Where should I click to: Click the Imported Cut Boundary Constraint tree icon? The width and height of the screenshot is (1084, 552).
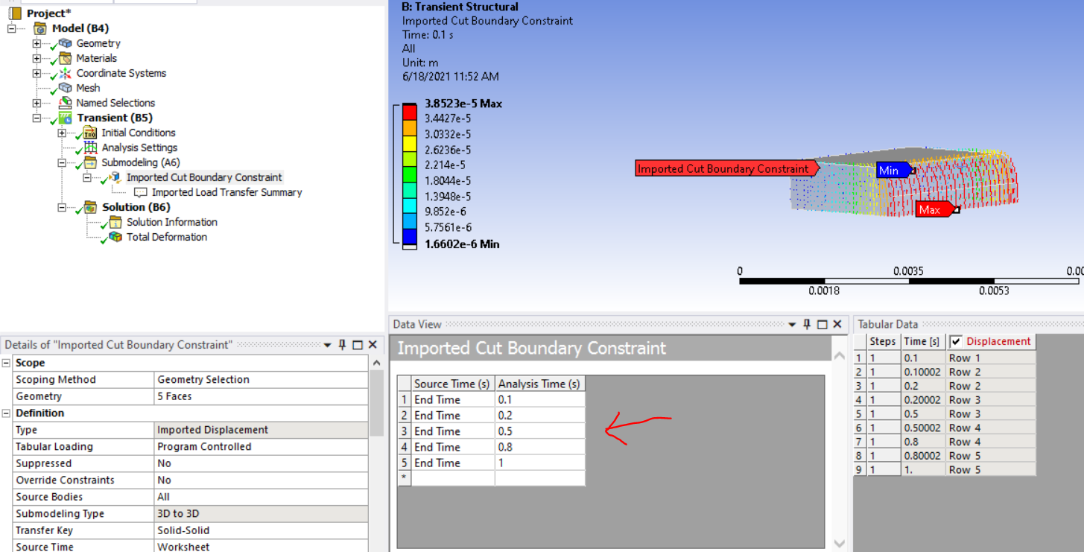point(115,177)
